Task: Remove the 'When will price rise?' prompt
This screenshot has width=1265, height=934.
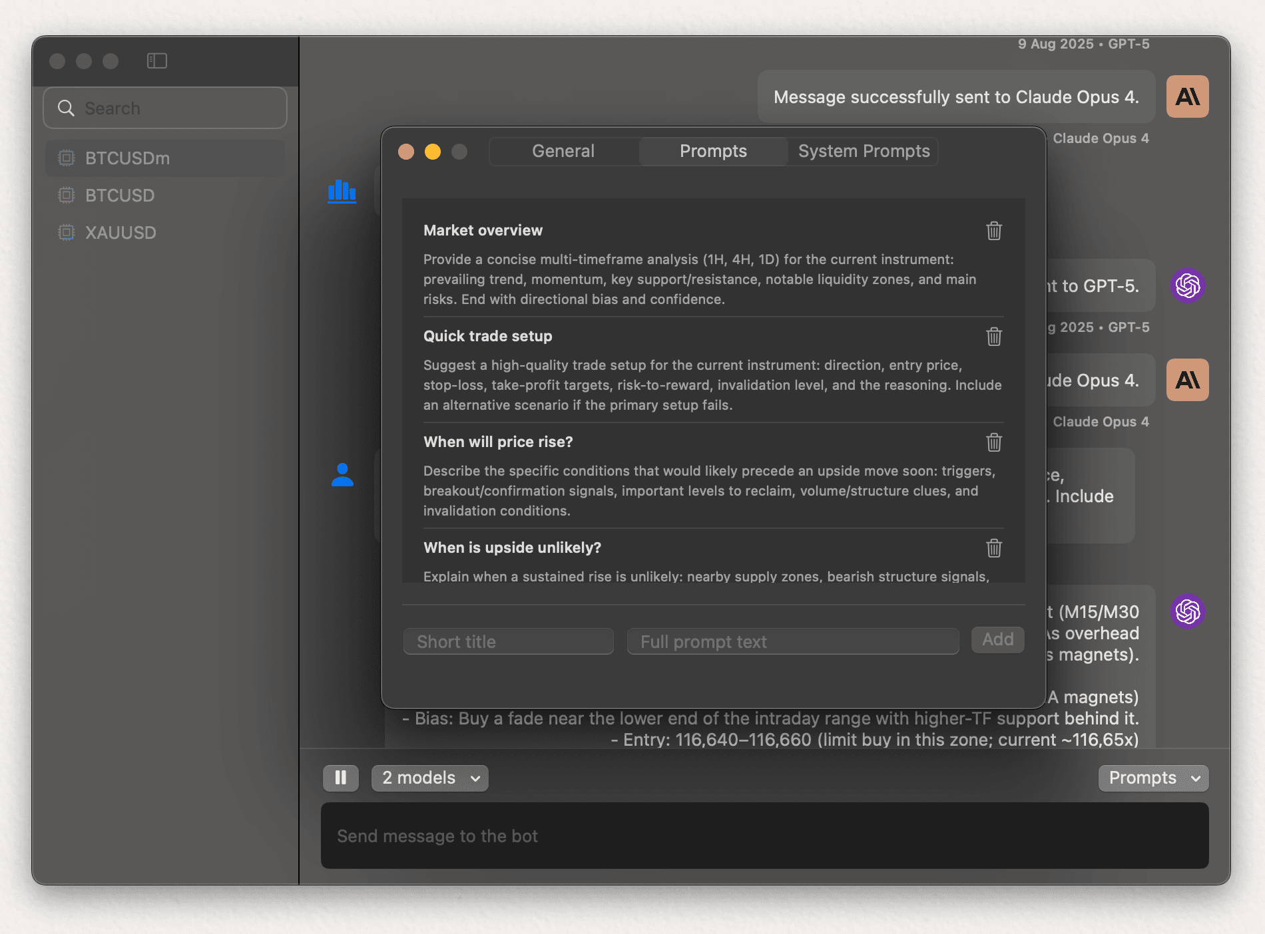Action: pyautogui.click(x=993, y=442)
